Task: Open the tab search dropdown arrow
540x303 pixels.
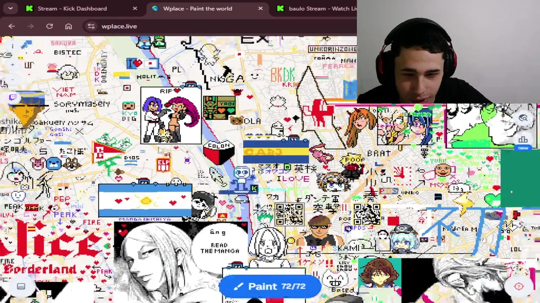Action: point(10,8)
